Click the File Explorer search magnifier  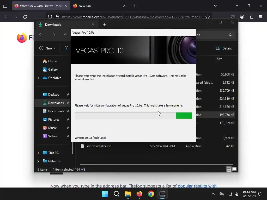pos(230,35)
